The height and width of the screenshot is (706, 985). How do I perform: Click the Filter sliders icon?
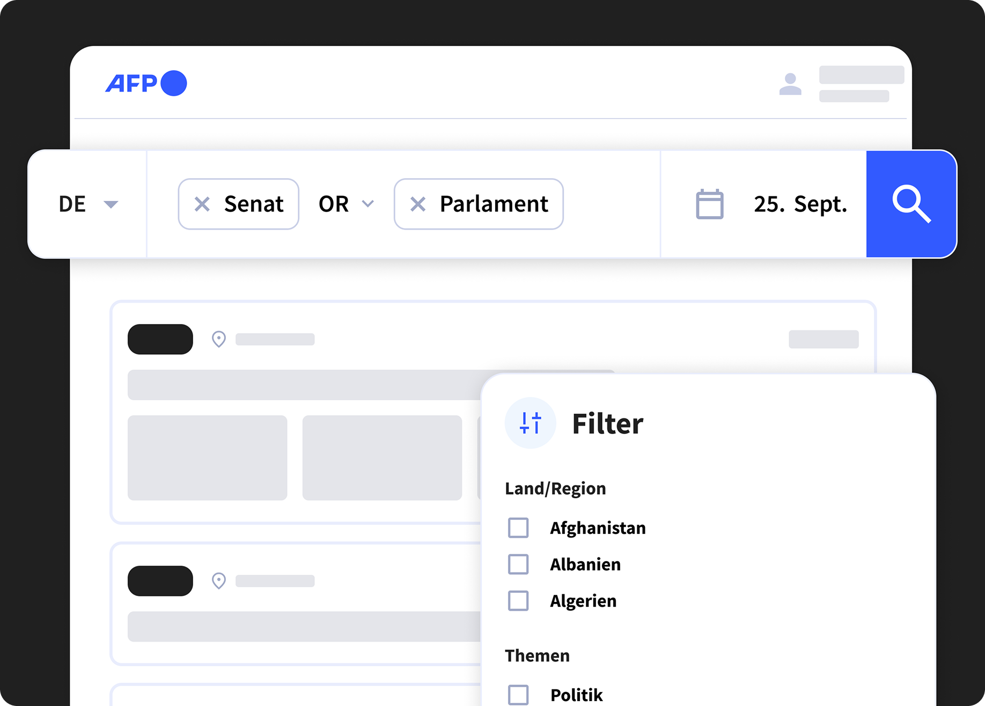tap(530, 423)
